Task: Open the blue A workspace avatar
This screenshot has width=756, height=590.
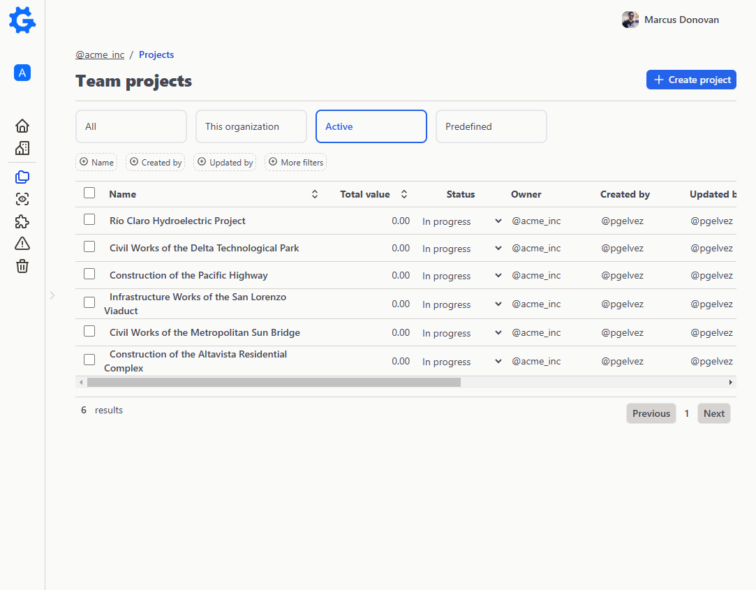Action: (x=22, y=73)
